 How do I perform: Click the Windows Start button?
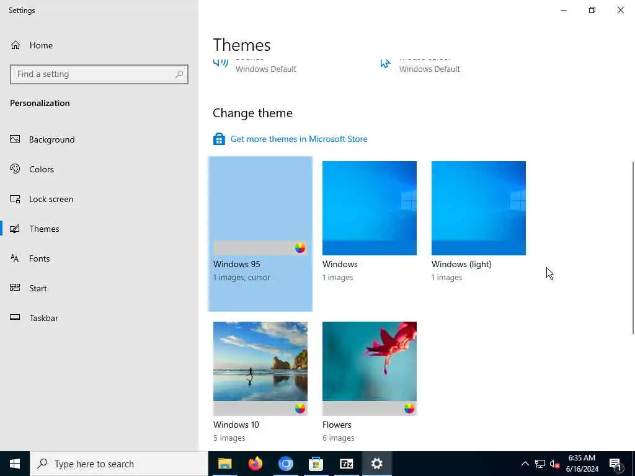click(15, 464)
